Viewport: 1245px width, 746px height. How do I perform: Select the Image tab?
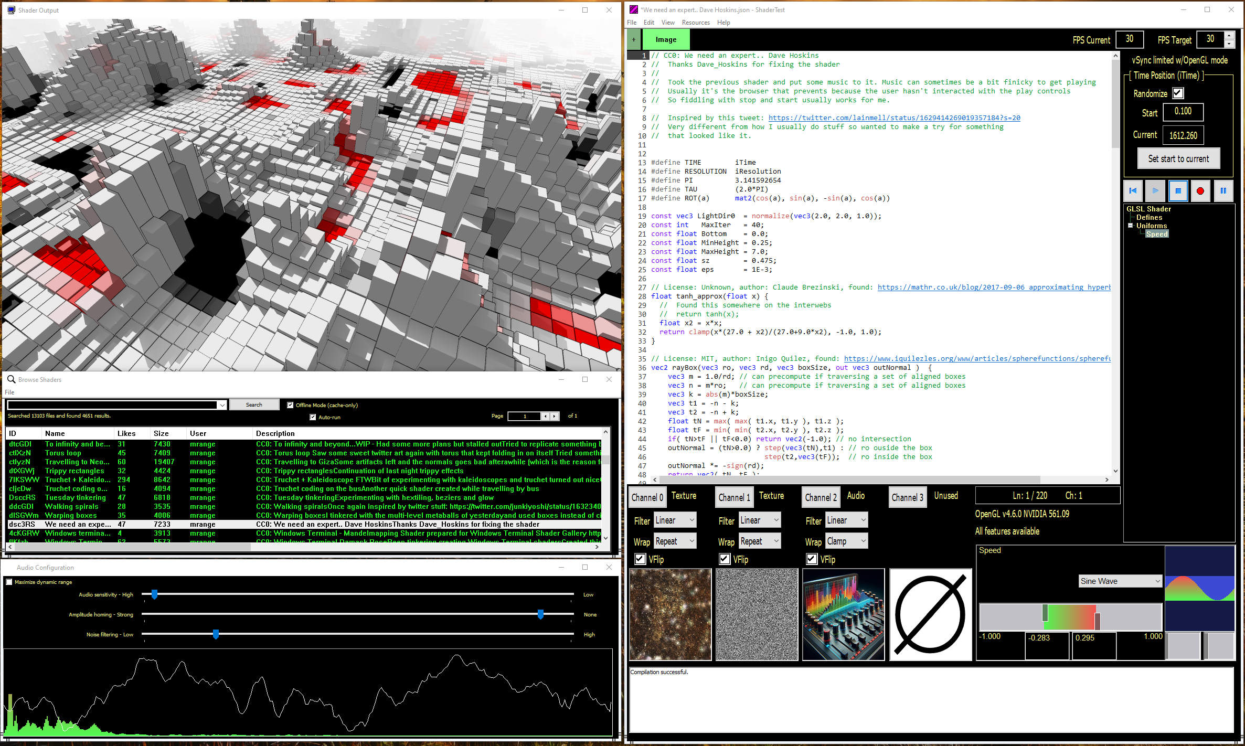(x=666, y=40)
